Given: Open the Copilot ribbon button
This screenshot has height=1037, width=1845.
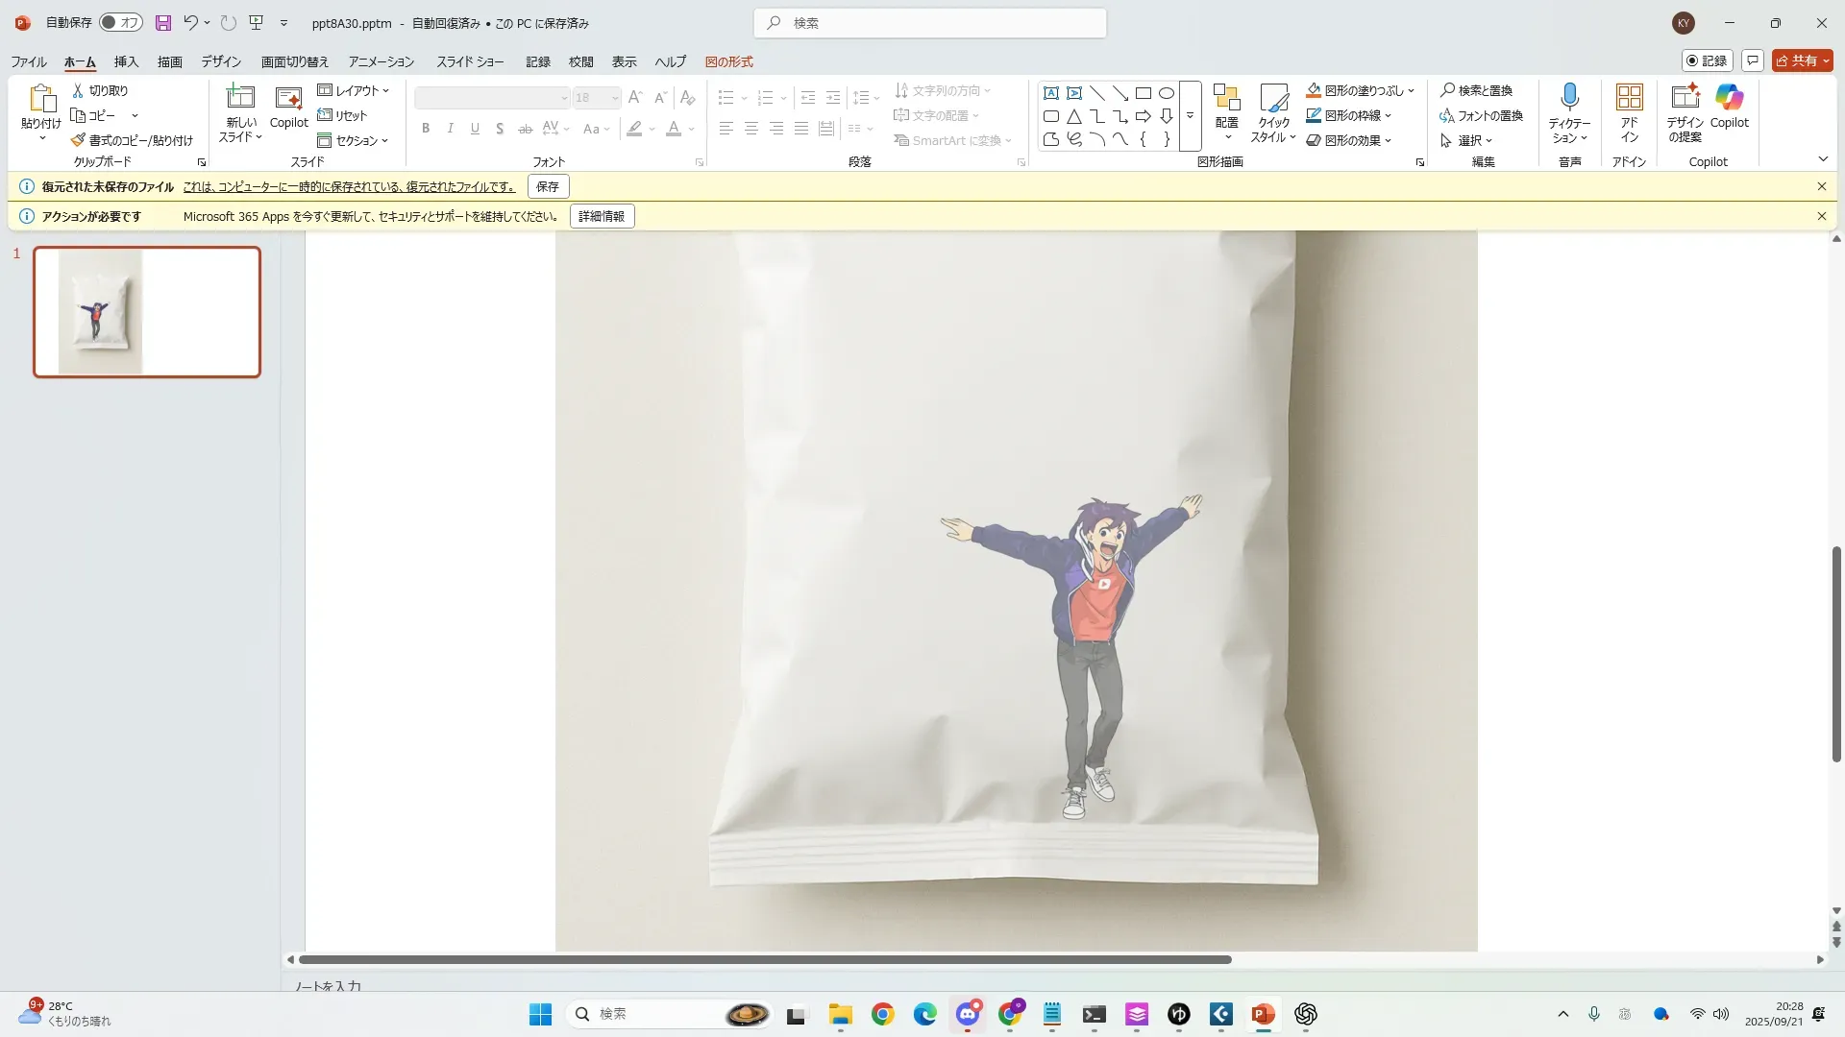Looking at the screenshot, I should 1729,106.
